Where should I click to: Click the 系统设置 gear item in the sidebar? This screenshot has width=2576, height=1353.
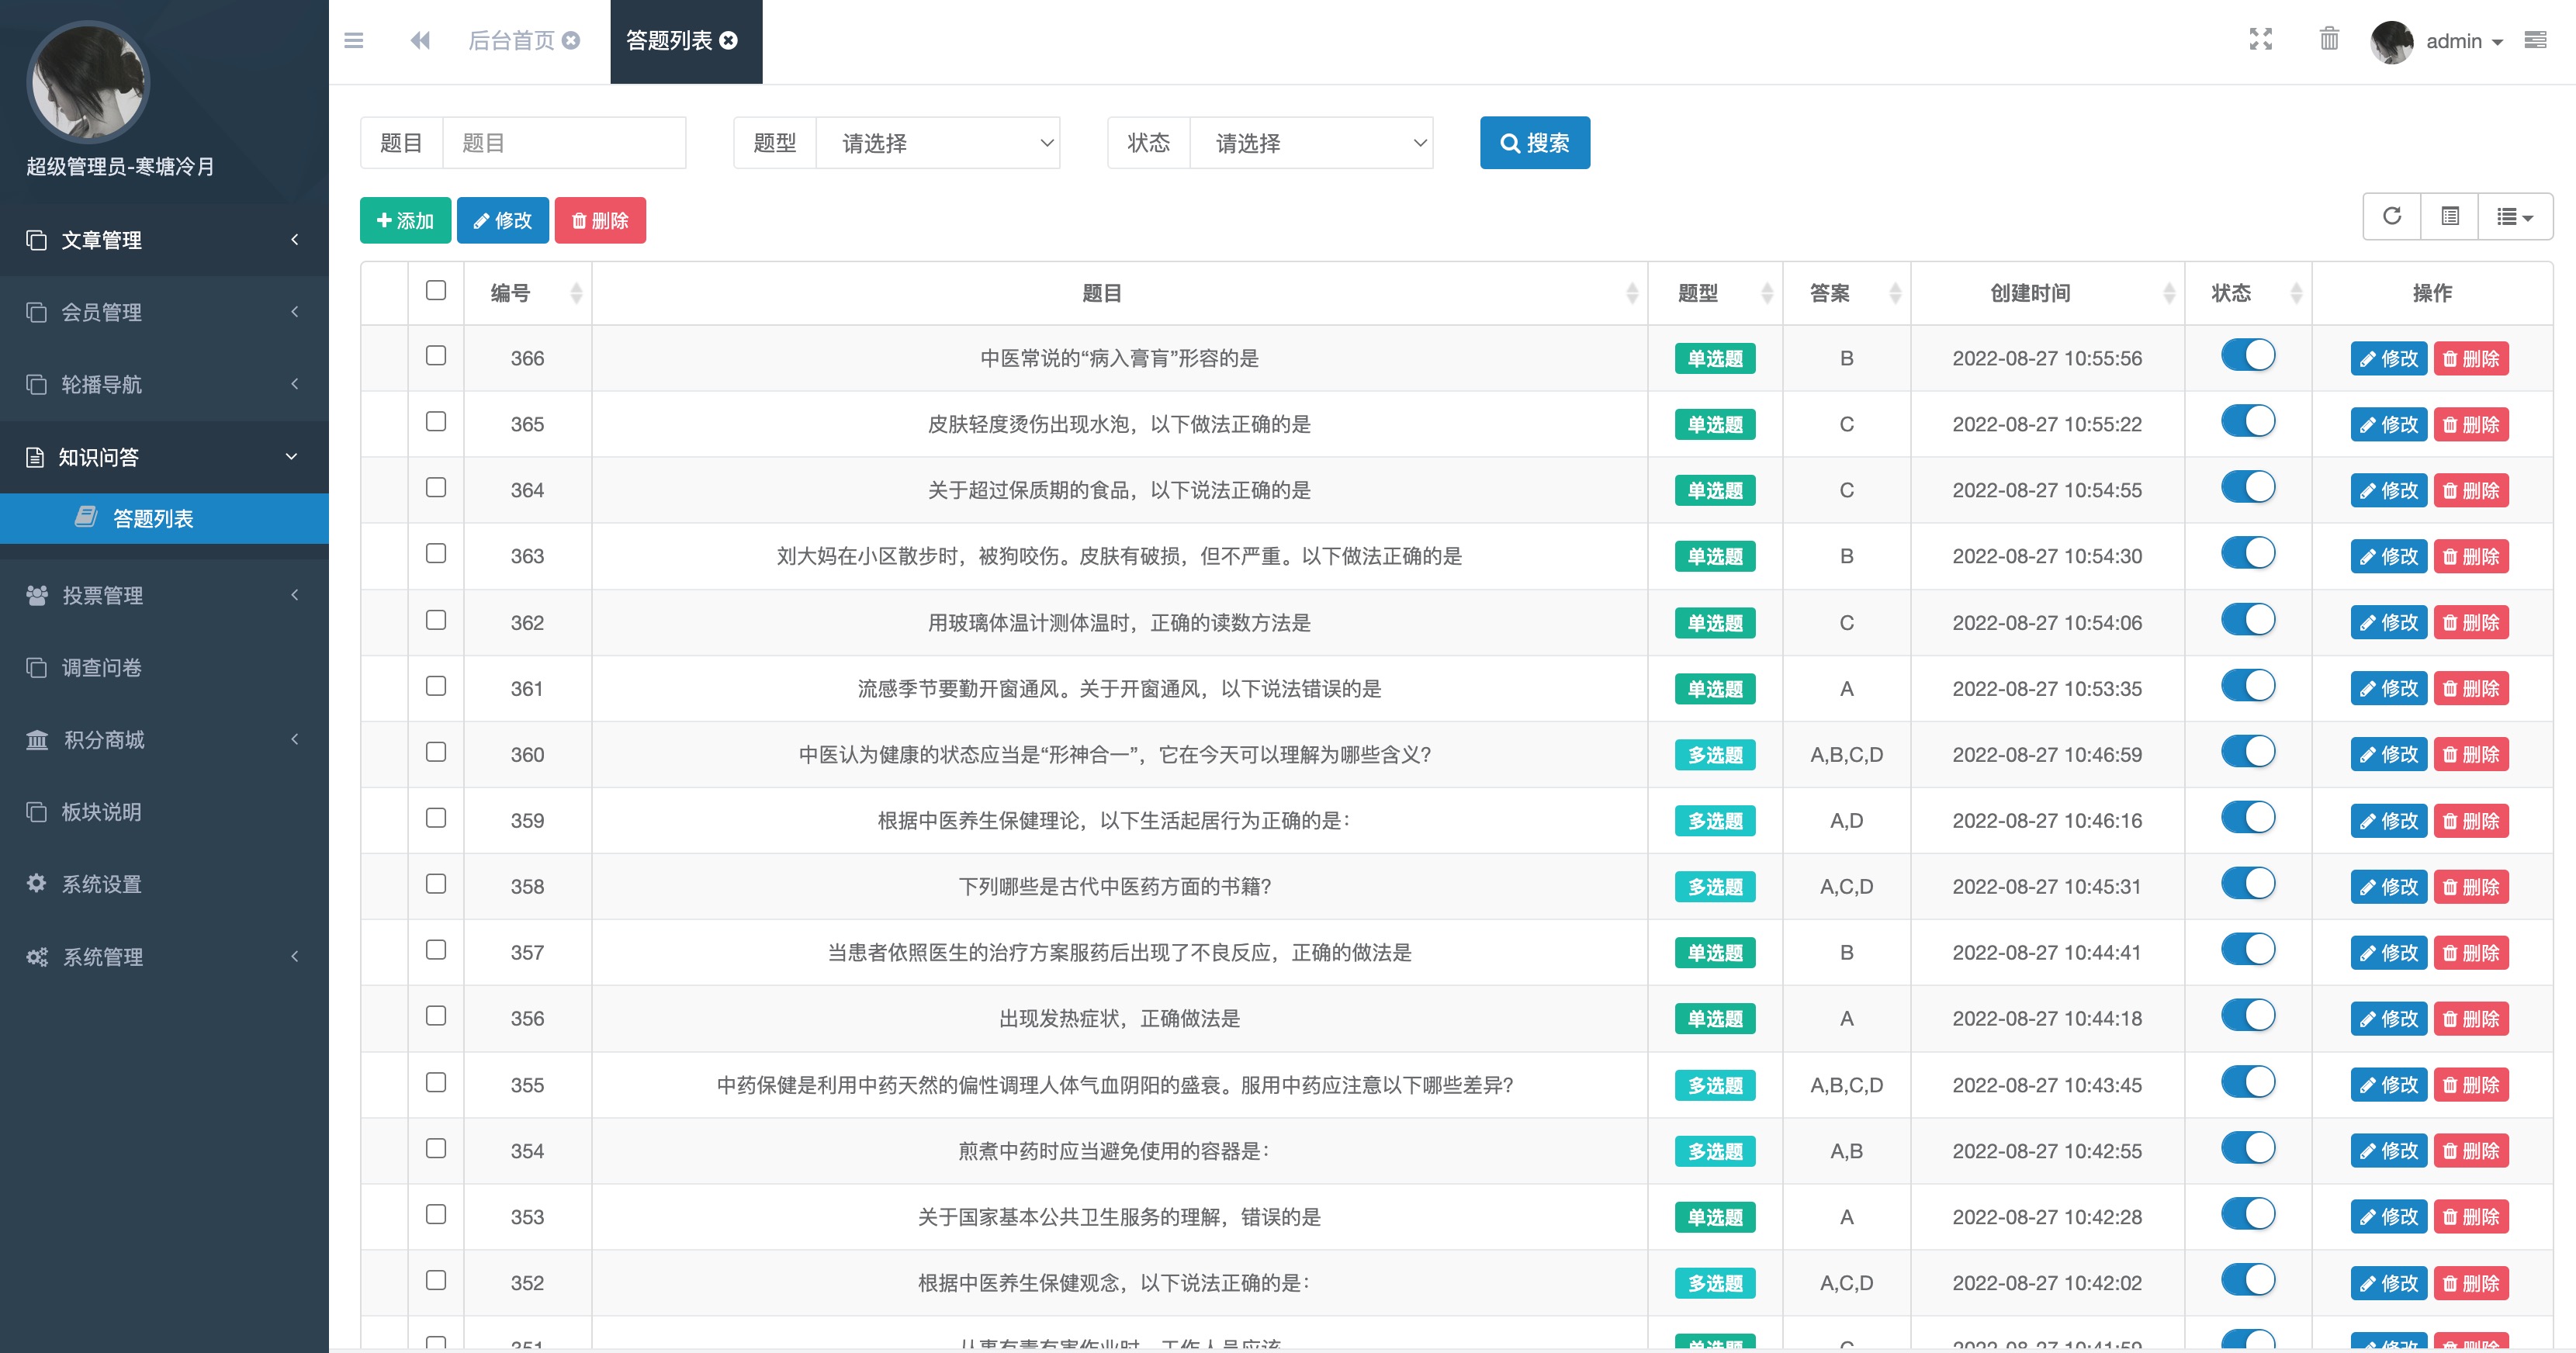coord(164,884)
